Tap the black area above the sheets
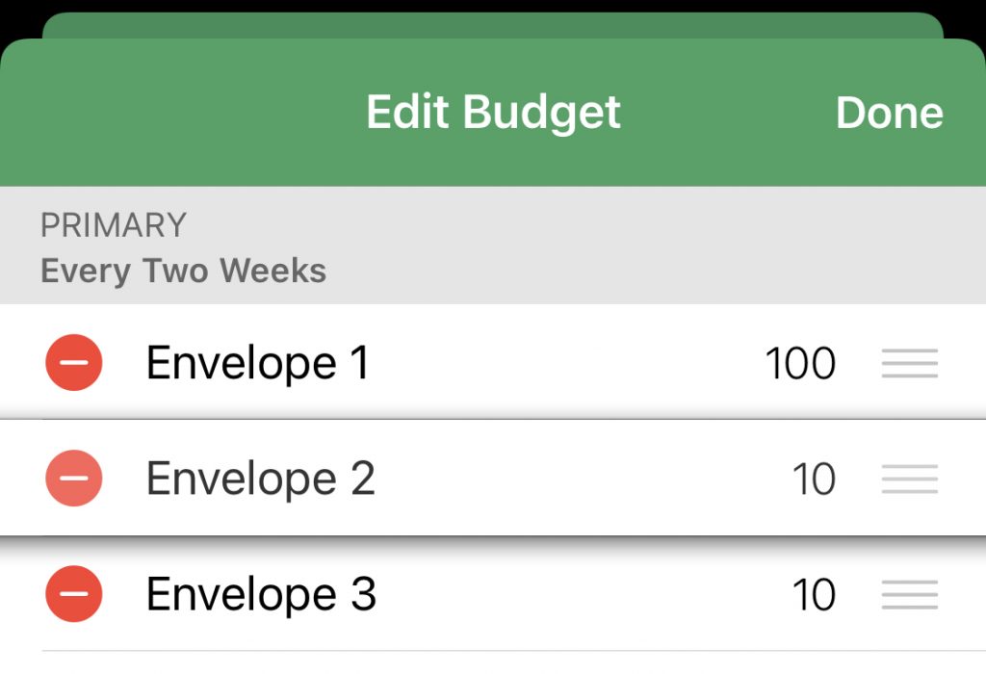Image resolution: width=986 pixels, height=674 pixels. tap(493, 6)
